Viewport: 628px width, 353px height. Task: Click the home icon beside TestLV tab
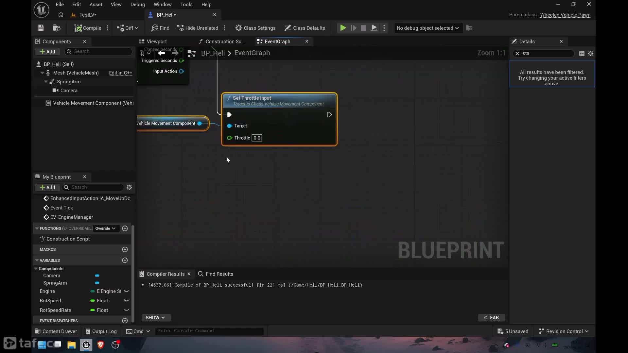(61, 15)
